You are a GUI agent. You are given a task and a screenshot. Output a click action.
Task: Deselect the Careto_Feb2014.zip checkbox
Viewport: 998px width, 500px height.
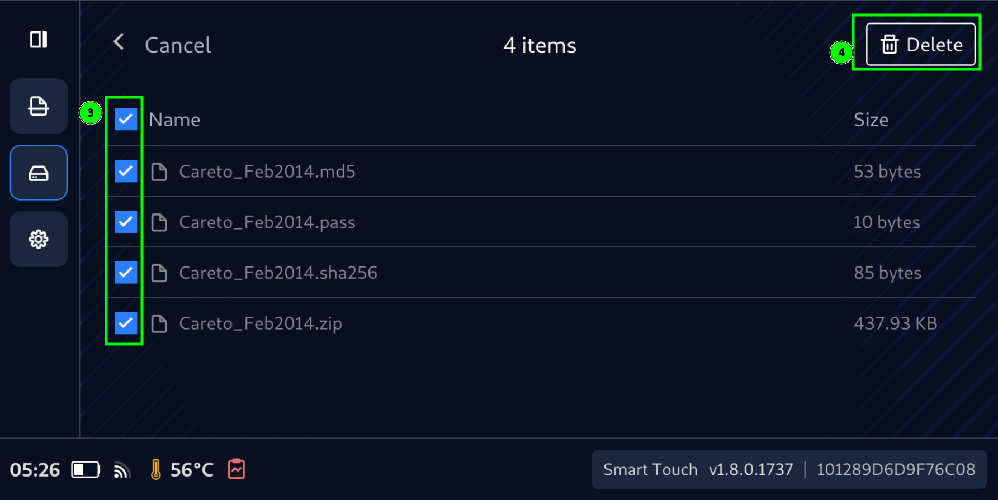point(126,323)
